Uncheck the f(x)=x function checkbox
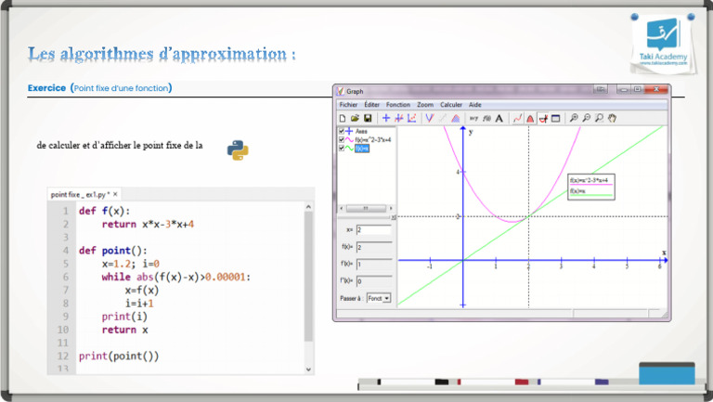 tap(342, 149)
